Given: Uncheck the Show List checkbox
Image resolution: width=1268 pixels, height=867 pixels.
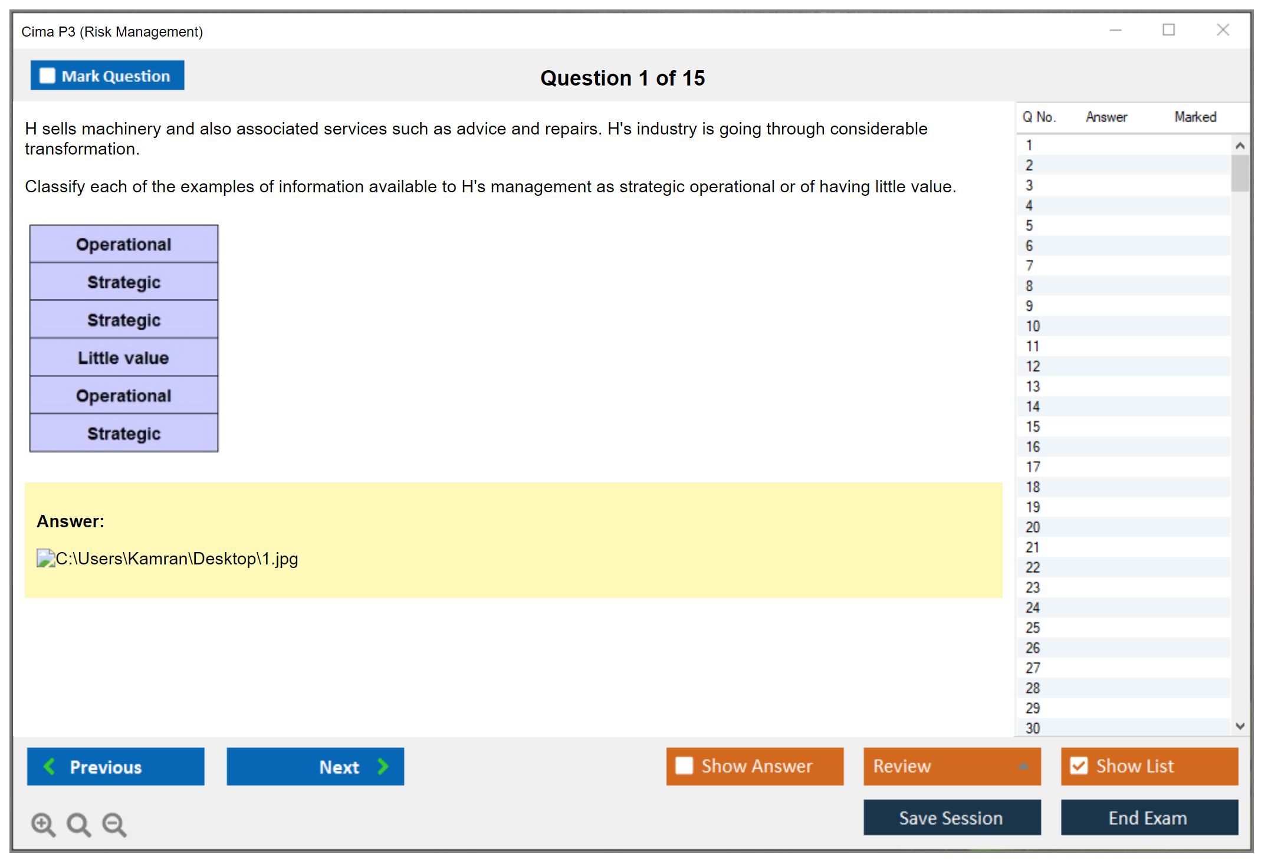Looking at the screenshot, I should pyautogui.click(x=1079, y=766).
